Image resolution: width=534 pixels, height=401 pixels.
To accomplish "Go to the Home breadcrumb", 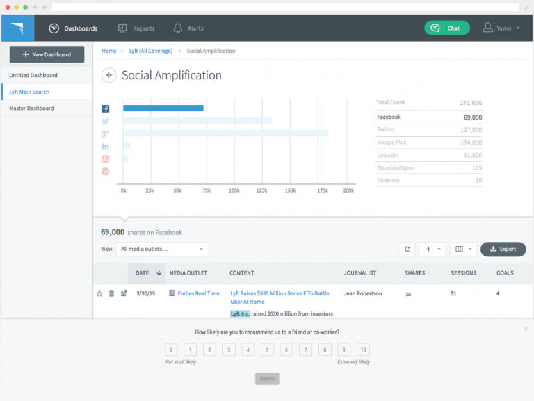I will click(x=109, y=51).
